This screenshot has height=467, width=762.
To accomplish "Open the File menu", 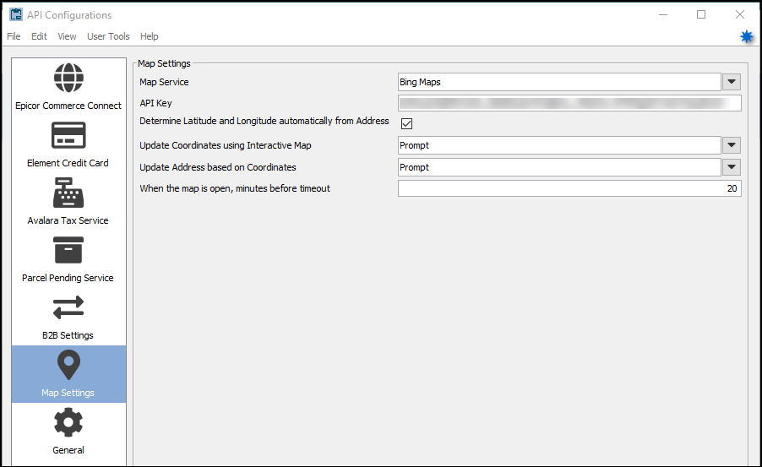I will coord(14,36).
